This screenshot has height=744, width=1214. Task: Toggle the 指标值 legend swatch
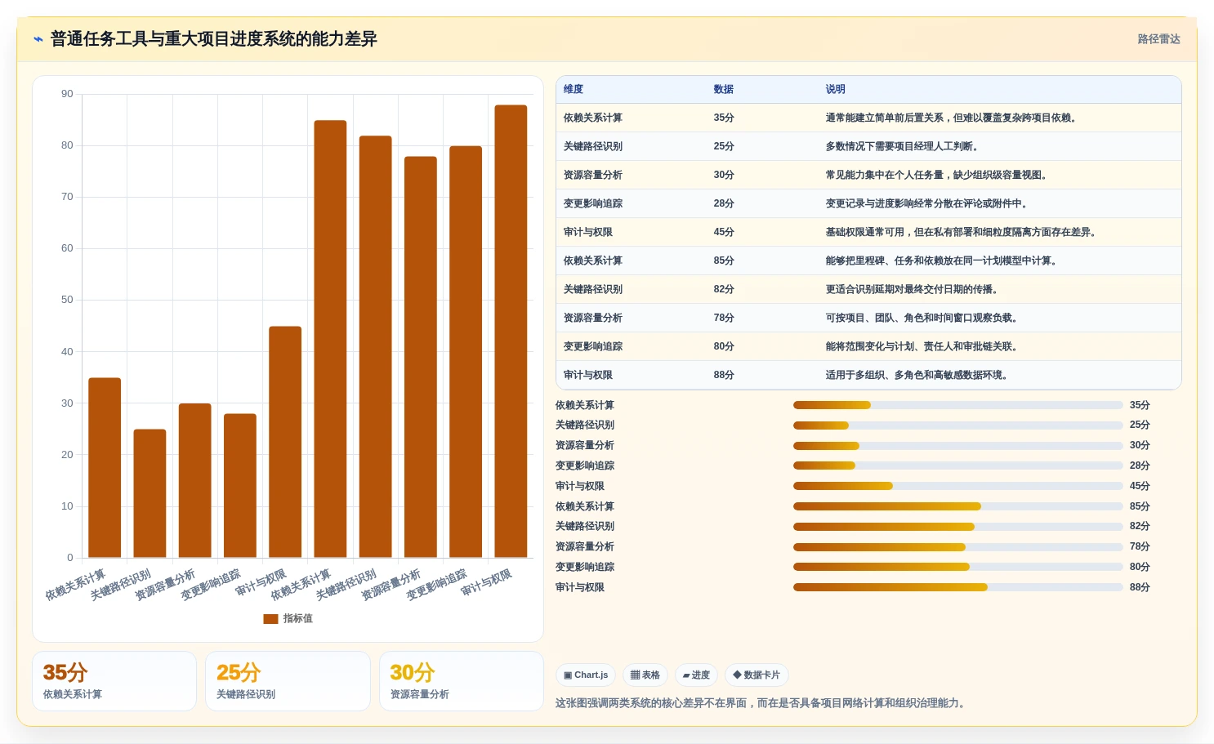click(270, 619)
